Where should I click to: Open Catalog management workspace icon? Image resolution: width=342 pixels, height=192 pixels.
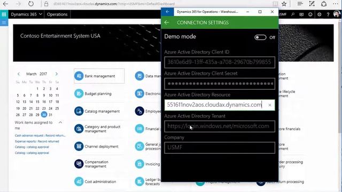coord(79,111)
